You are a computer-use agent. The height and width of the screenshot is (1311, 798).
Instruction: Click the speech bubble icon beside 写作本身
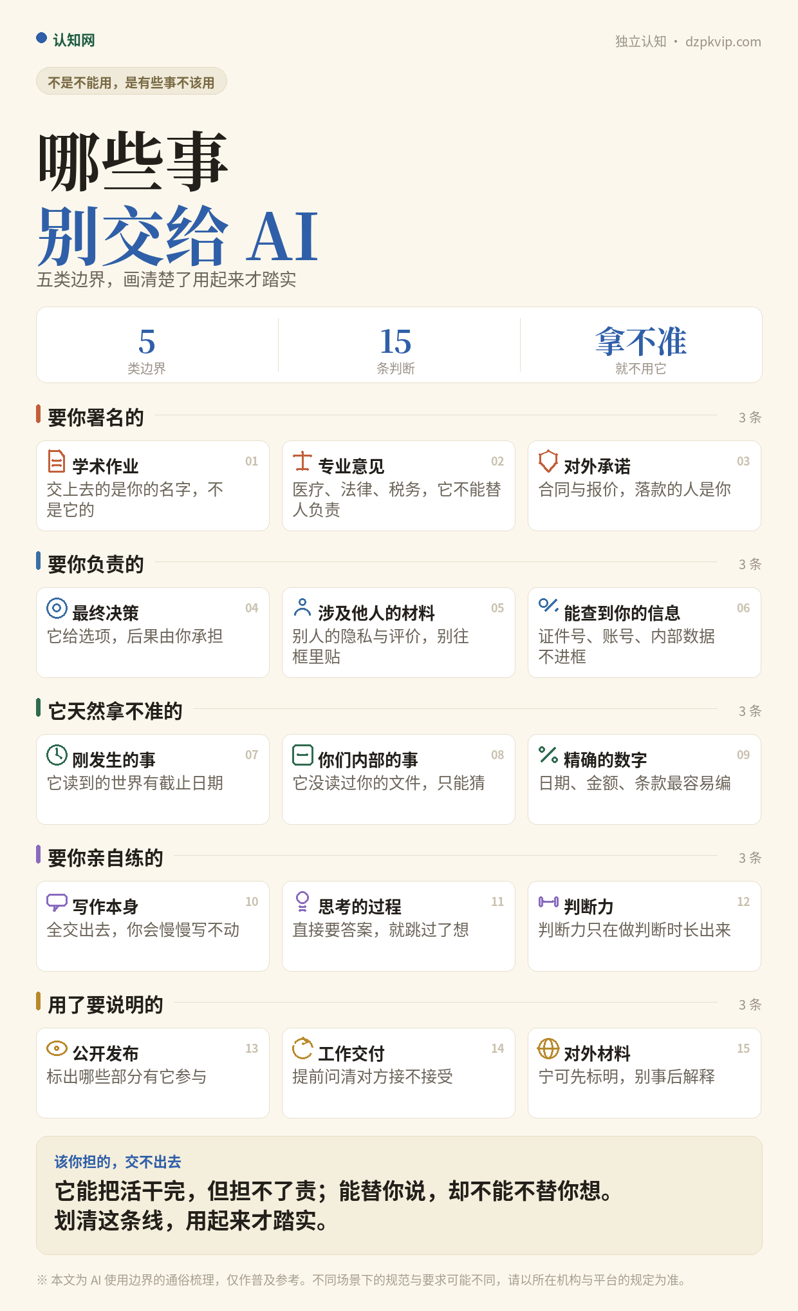click(x=57, y=902)
